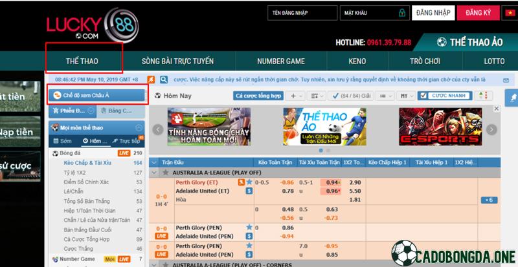Select the 1X2 odds 2.90
Screen dimensions: 518x267
click(x=355, y=182)
